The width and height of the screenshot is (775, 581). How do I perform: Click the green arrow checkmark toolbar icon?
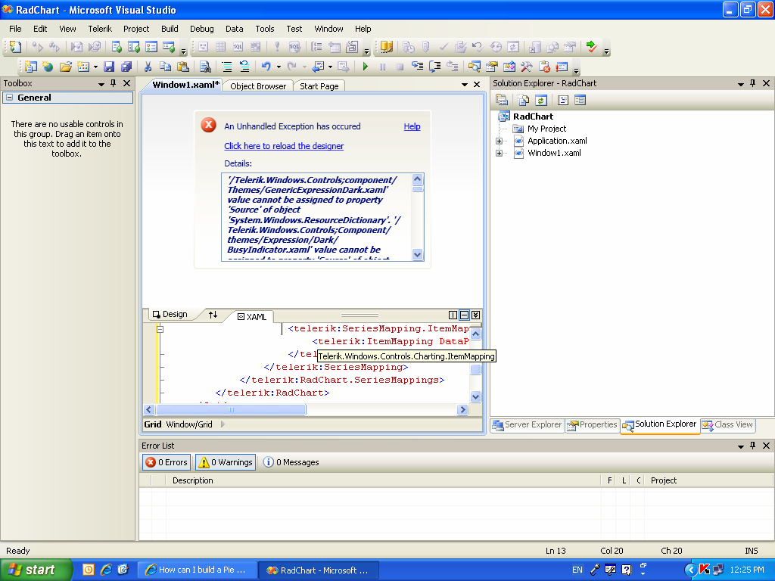click(591, 47)
